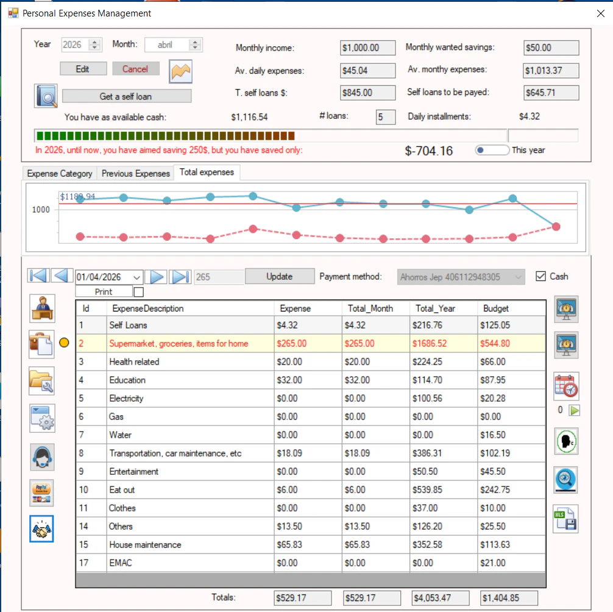
Task: Click the handshake sidebar icon
Action: pos(42,528)
